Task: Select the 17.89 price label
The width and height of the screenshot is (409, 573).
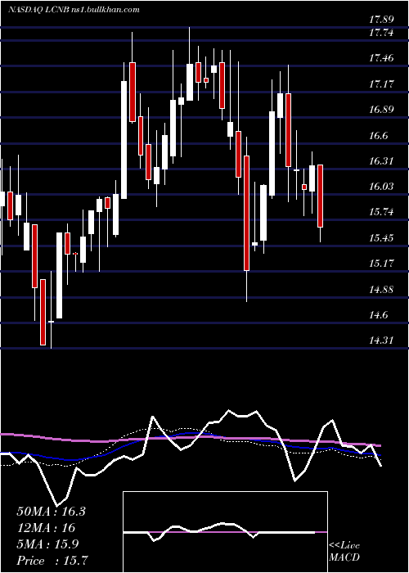Action: [x=380, y=20]
